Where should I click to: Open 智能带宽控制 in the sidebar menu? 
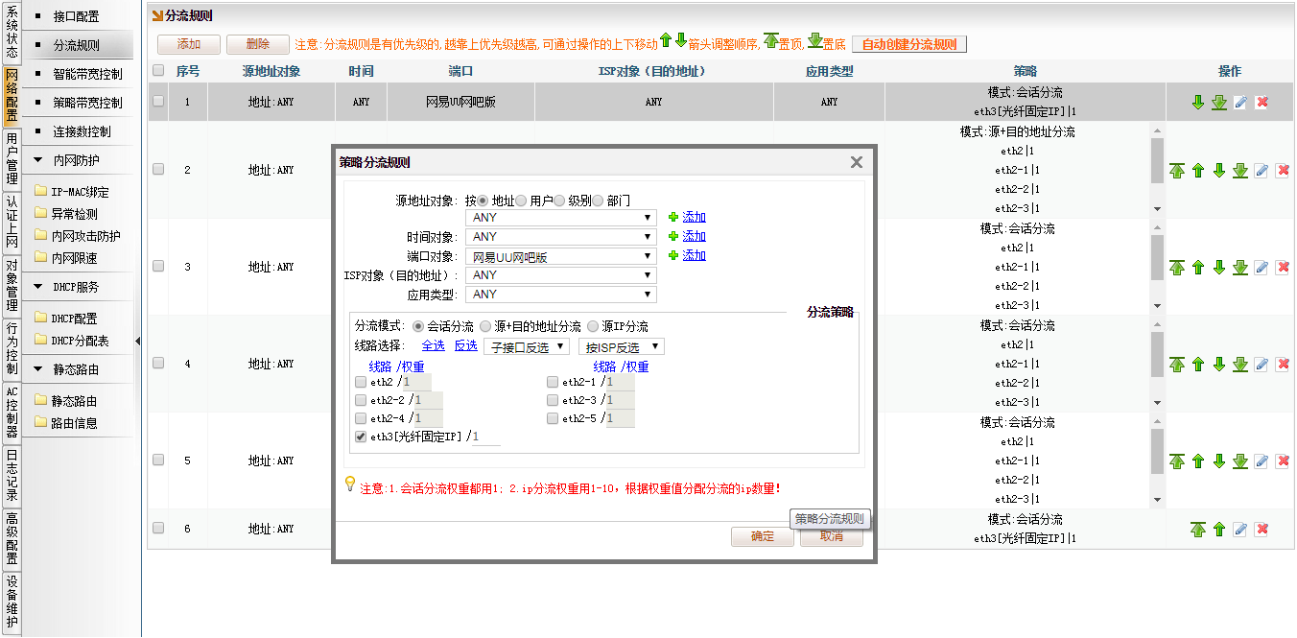pos(87,74)
